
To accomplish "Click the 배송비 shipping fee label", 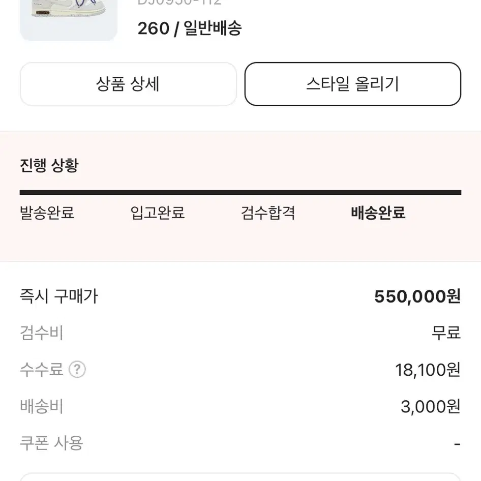I will (41, 406).
